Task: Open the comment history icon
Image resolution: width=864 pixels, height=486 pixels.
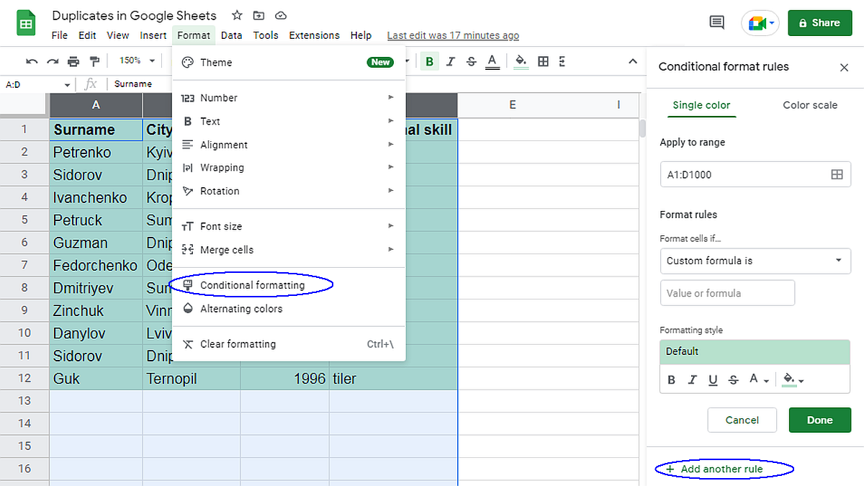Action: [716, 22]
